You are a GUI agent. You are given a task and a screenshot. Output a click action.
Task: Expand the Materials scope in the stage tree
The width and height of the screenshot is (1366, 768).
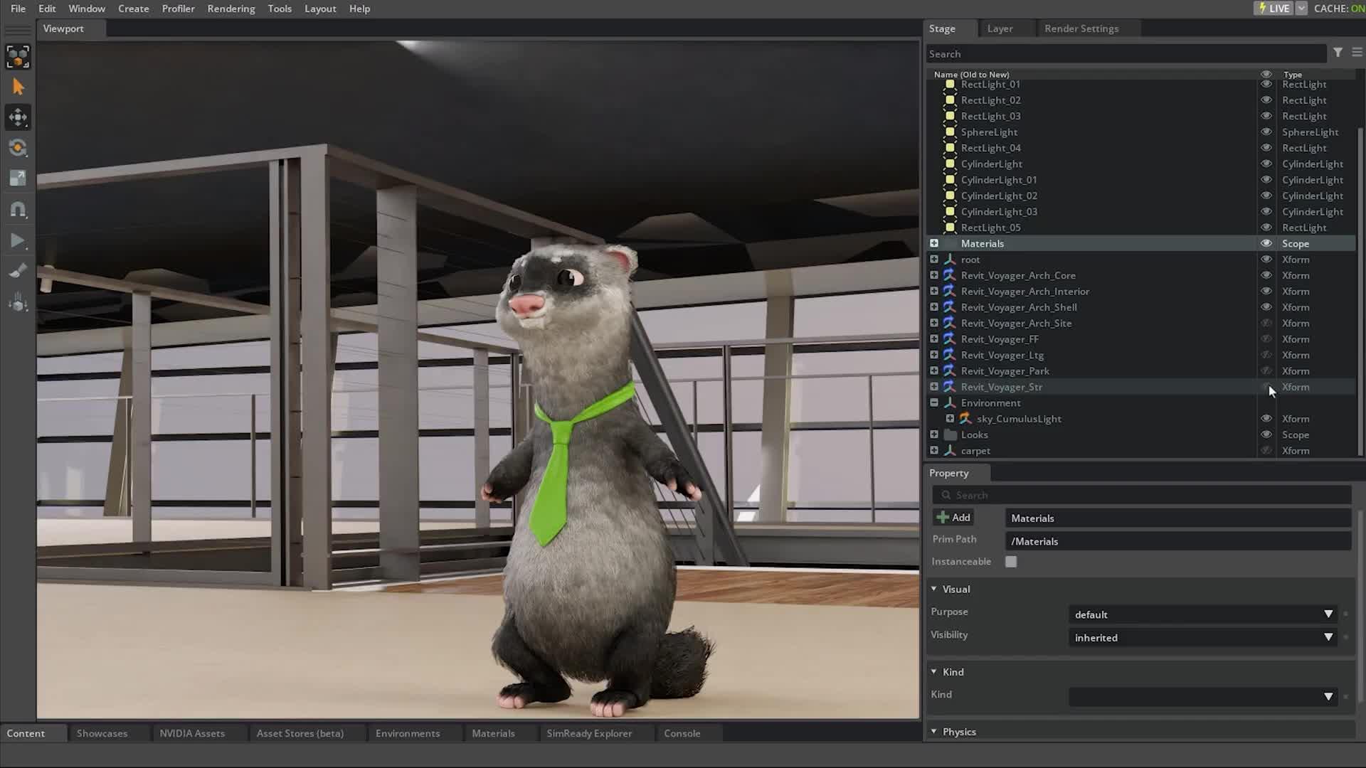pyautogui.click(x=933, y=242)
